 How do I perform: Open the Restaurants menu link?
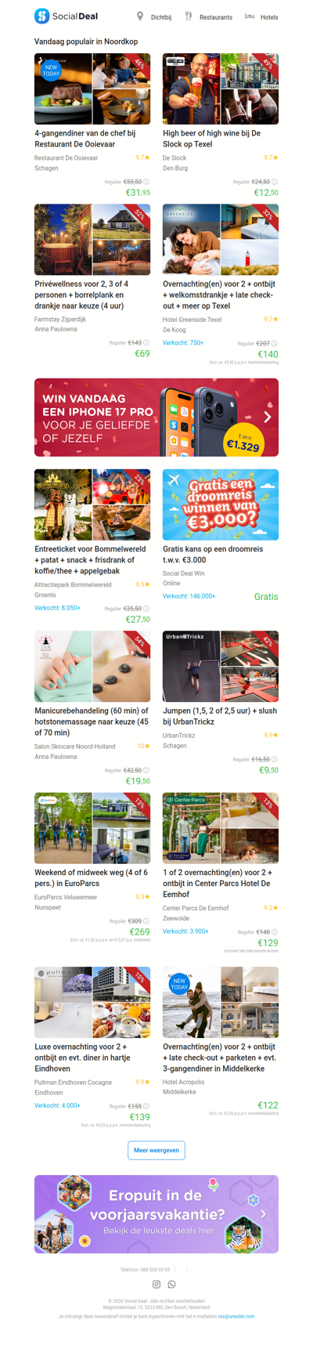pos(216,17)
